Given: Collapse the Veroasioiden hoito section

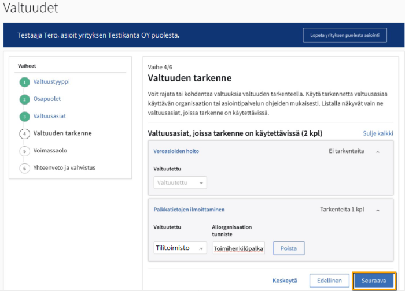Looking at the screenshot, I should click(378, 152).
